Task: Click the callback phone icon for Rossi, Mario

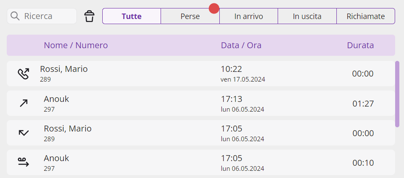Action: tap(23, 74)
